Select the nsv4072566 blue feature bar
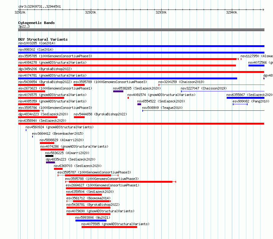 coord(256,66)
